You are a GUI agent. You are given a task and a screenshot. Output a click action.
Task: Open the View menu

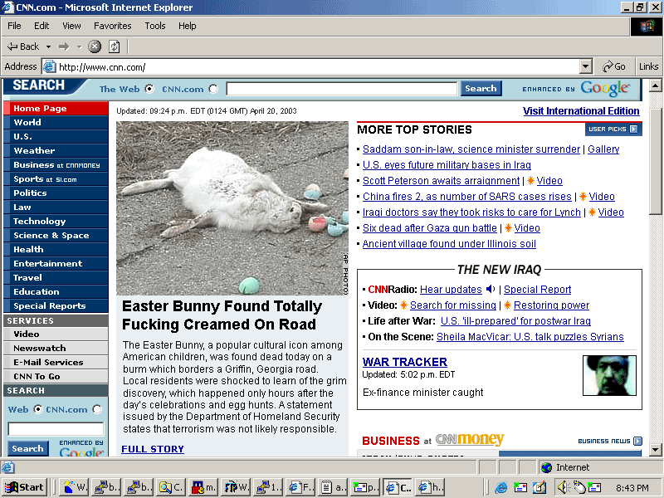tap(71, 26)
